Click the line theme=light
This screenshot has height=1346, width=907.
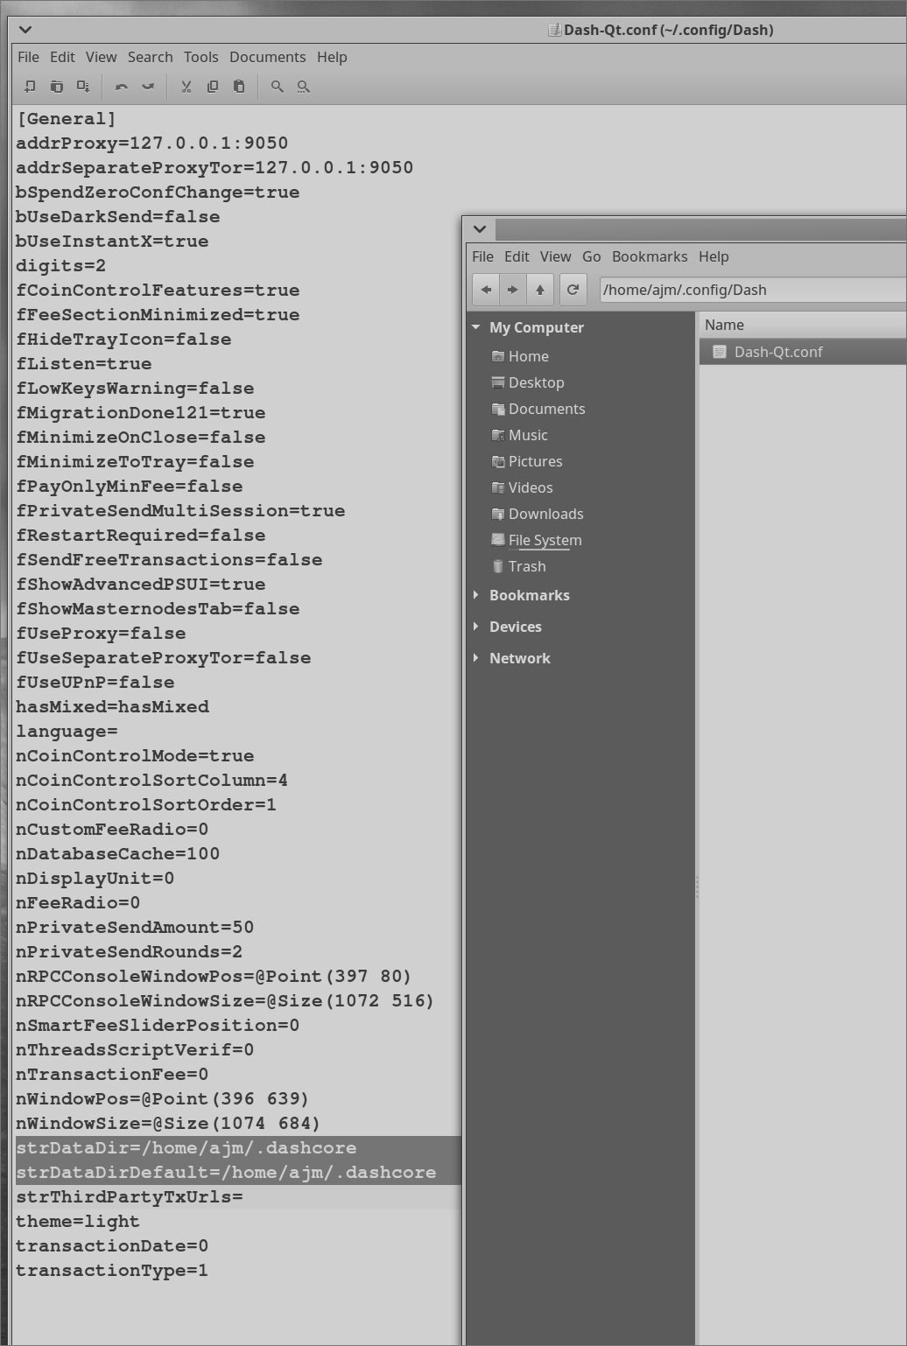(77, 1222)
